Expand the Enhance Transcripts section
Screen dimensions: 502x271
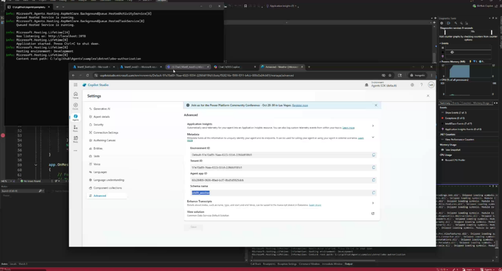[x=373, y=203]
